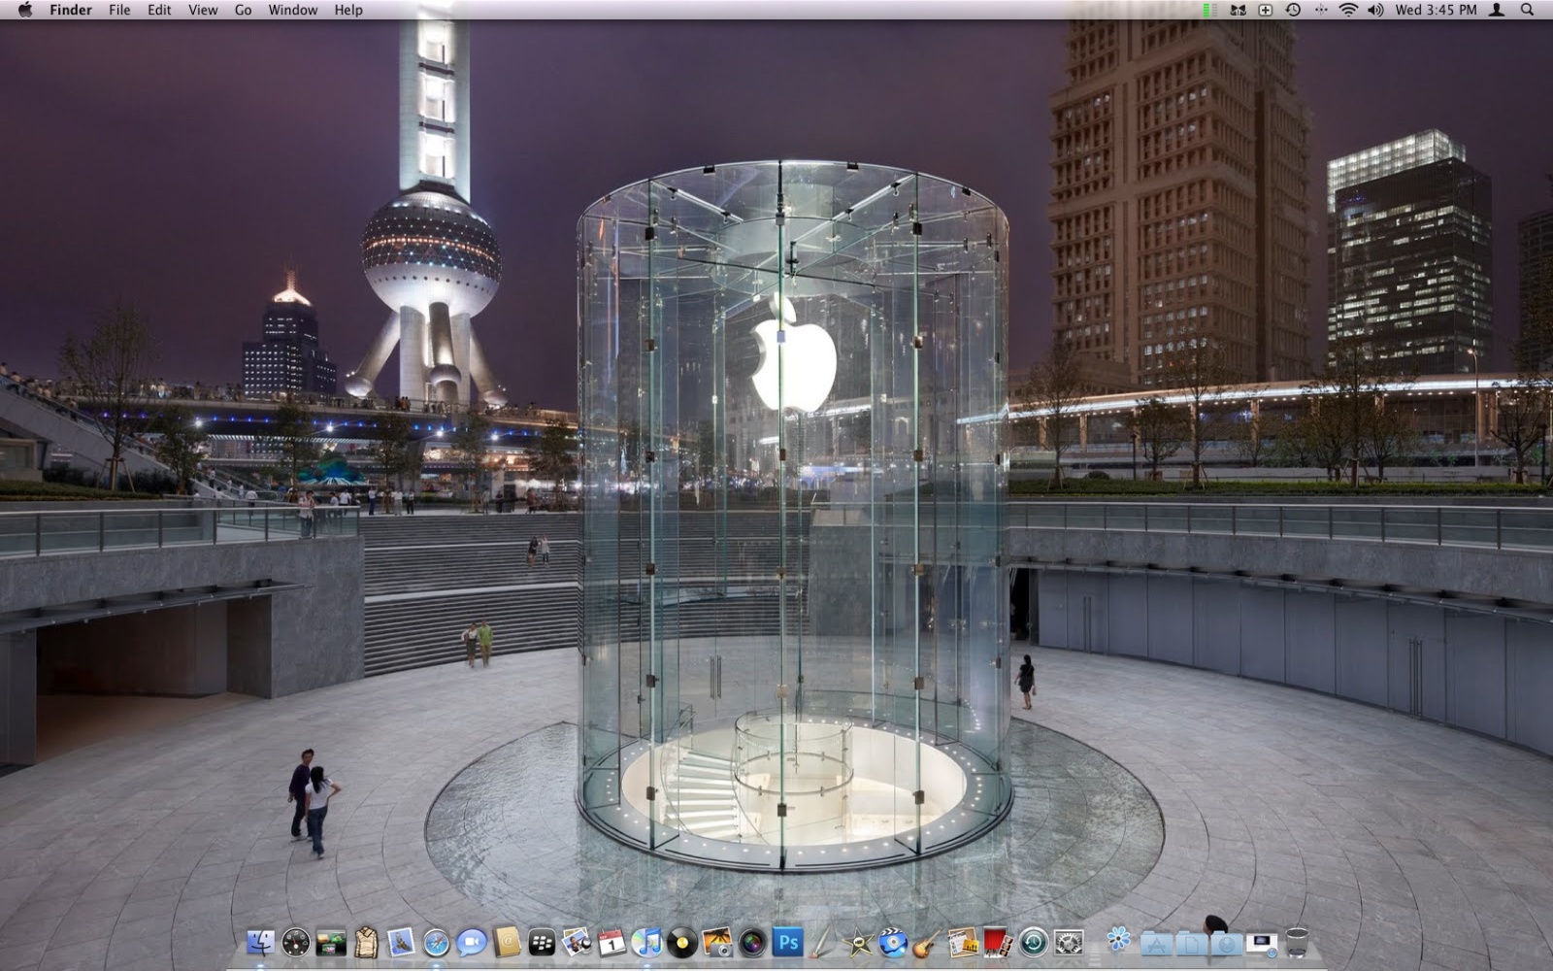The width and height of the screenshot is (1553, 971).
Task: Launch iTunes from the Dock
Action: click(646, 942)
